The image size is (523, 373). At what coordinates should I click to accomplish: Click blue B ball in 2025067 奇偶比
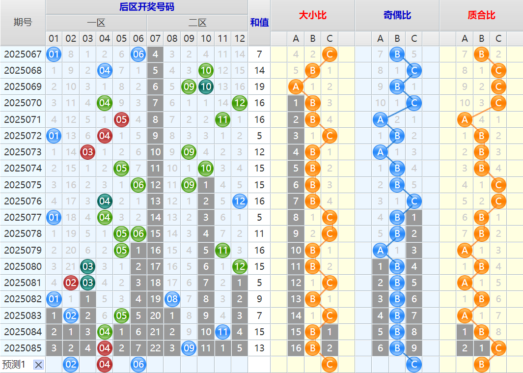point(397,54)
